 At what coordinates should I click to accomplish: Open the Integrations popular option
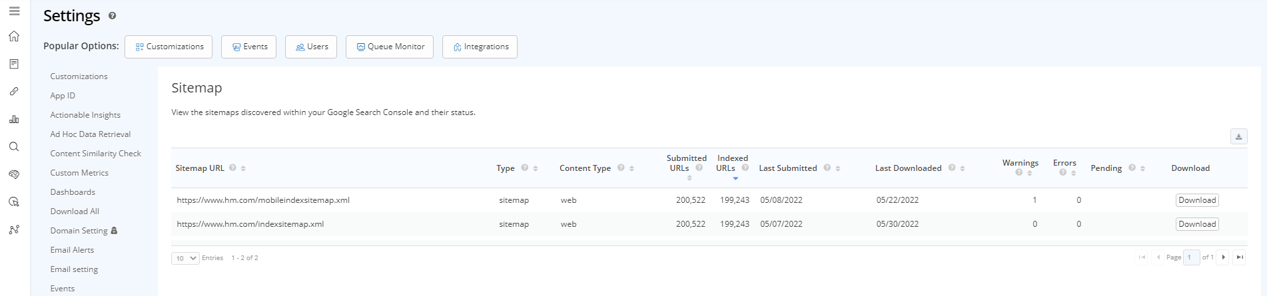tap(480, 47)
